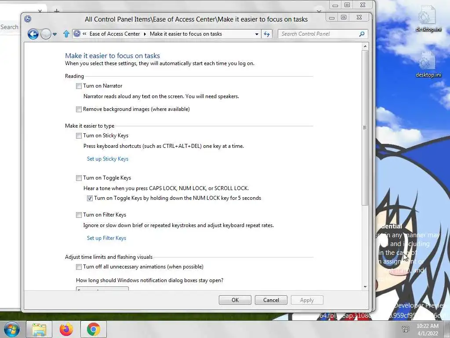Launch Firefox from the taskbar
This screenshot has height=338, width=450.
[66, 329]
